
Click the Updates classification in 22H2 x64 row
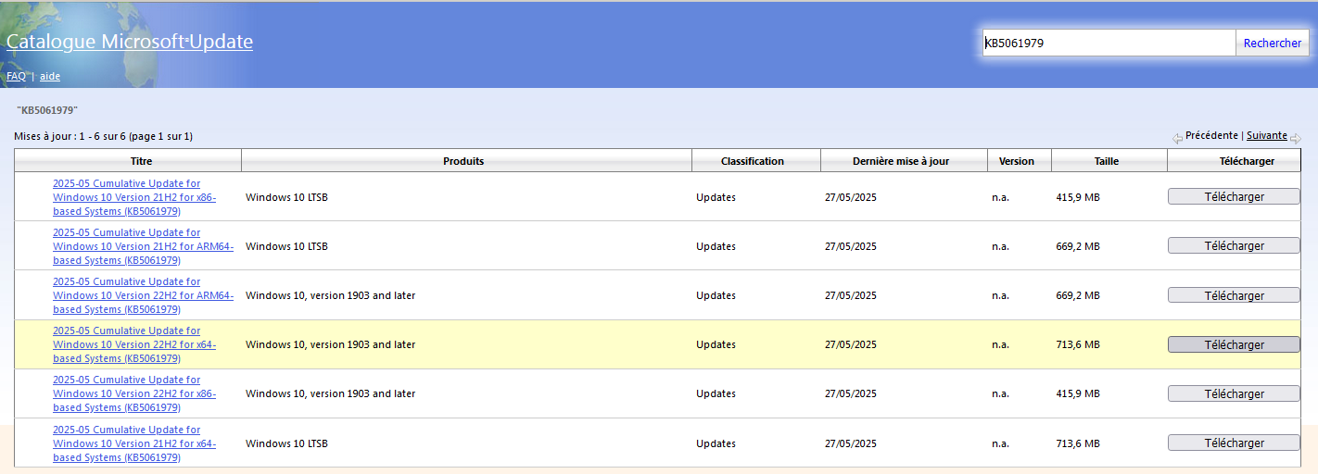point(716,344)
